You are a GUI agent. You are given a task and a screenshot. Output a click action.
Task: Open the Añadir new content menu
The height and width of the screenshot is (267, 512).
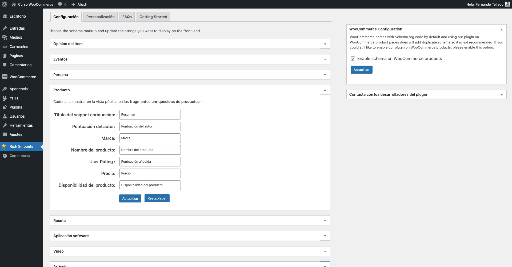(79, 4)
